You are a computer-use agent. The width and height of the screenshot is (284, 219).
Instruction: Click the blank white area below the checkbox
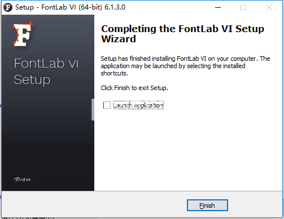tap(188, 150)
